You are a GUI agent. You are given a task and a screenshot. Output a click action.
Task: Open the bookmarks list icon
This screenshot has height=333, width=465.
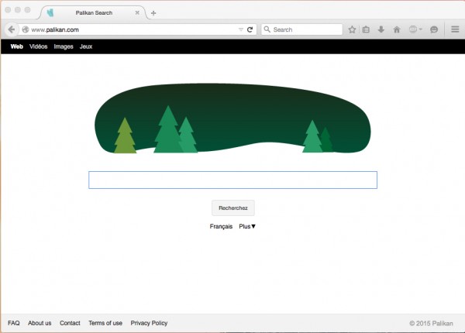tap(366, 29)
